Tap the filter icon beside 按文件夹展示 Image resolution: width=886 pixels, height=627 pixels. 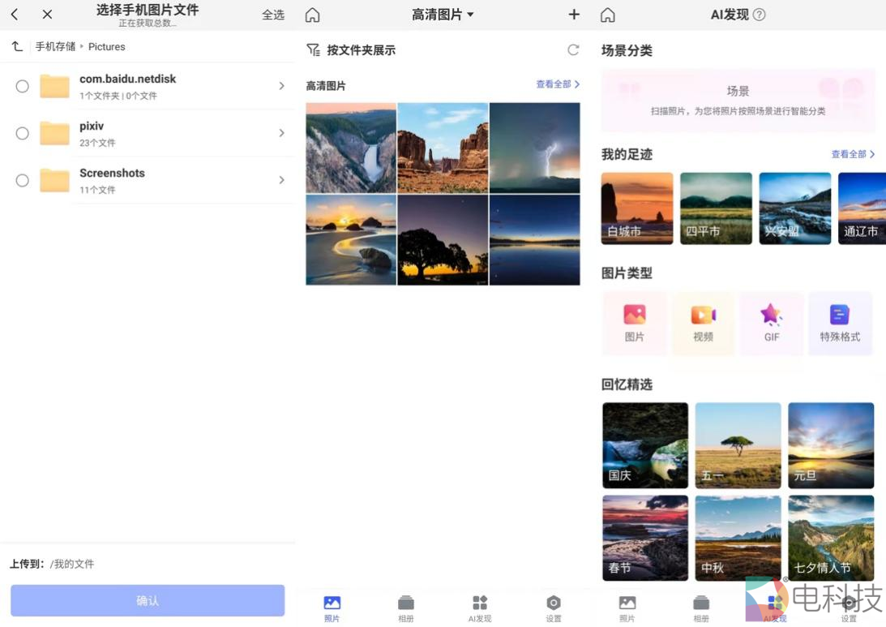[312, 49]
